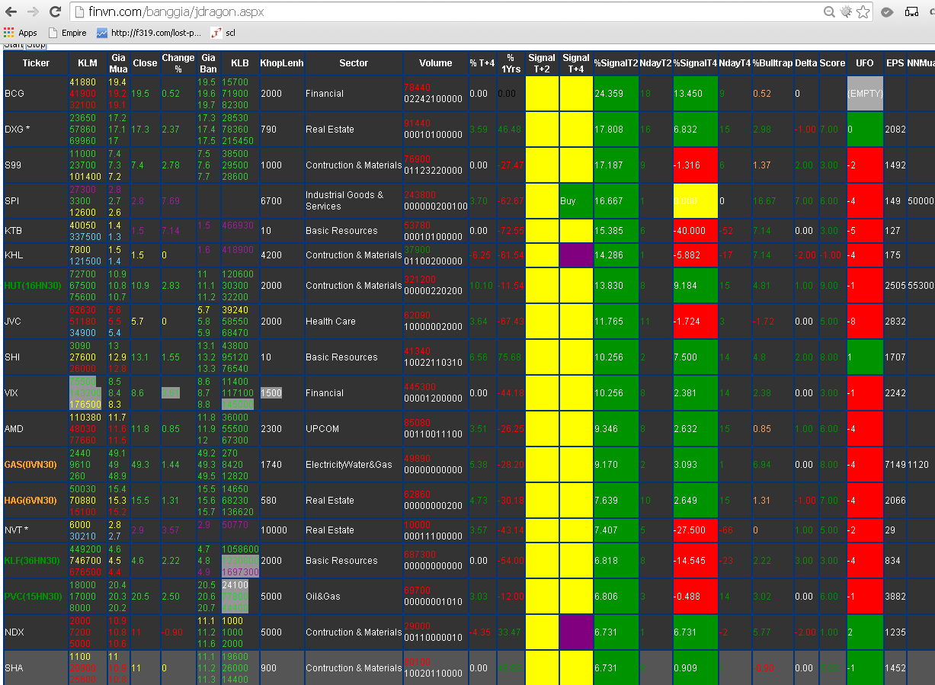935x685 pixels.
Task: Select the S99 ticker
Action: [x=13, y=165]
